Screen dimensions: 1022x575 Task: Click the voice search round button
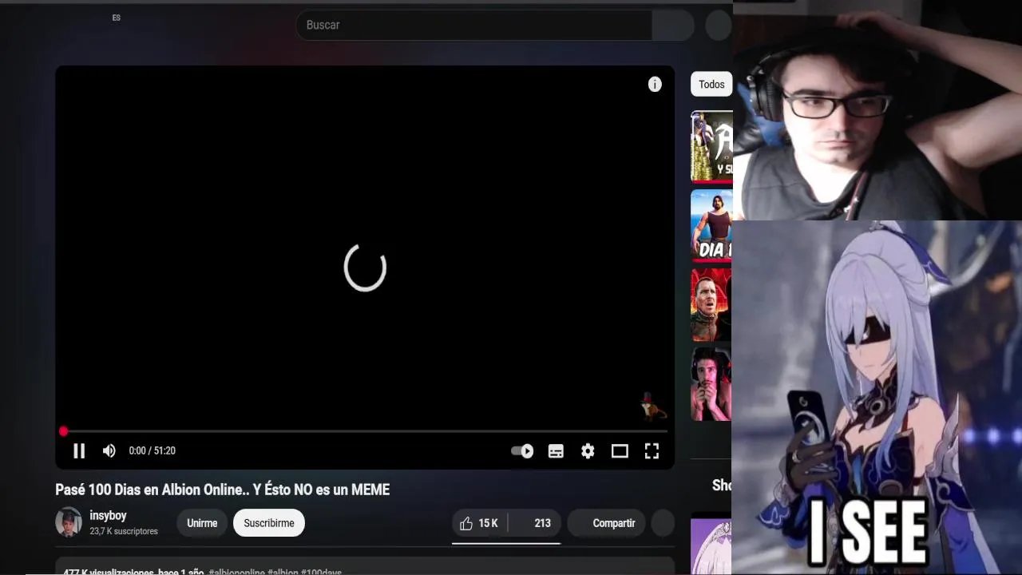(x=719, y=25)
